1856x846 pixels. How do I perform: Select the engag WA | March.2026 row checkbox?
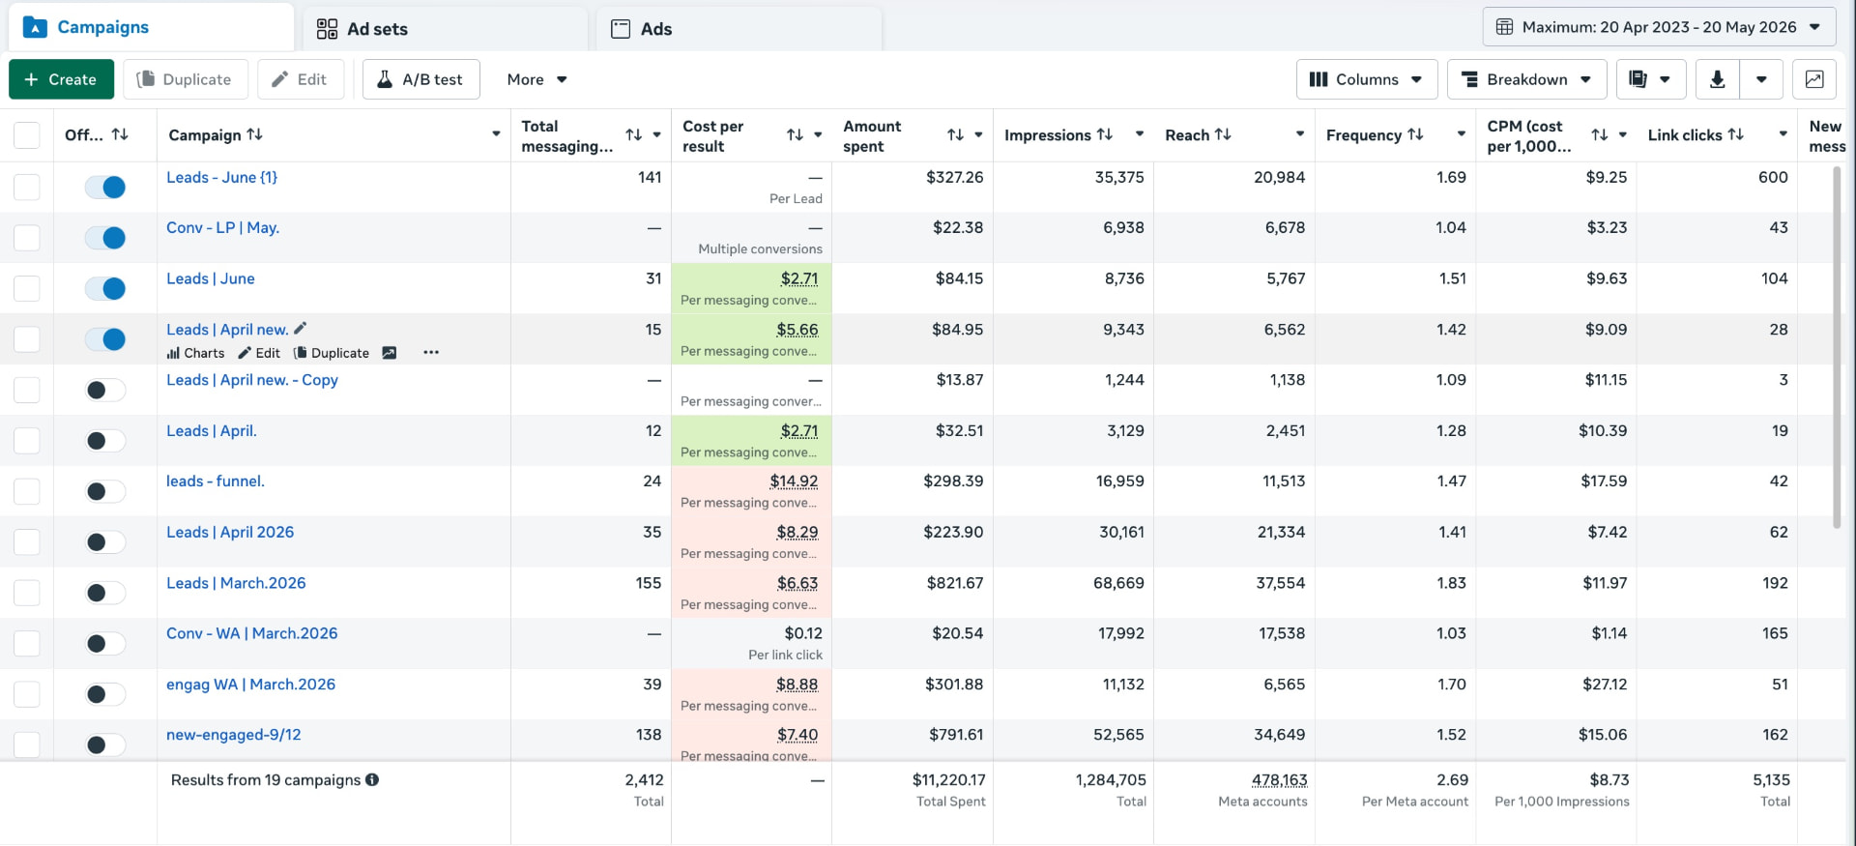pos(27,693)
